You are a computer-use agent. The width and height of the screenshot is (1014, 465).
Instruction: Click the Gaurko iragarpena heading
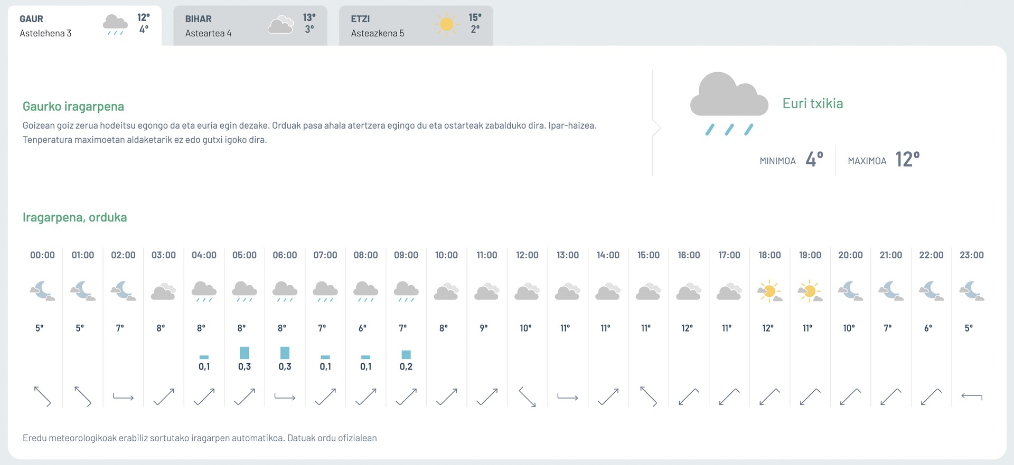pos(73,106)
